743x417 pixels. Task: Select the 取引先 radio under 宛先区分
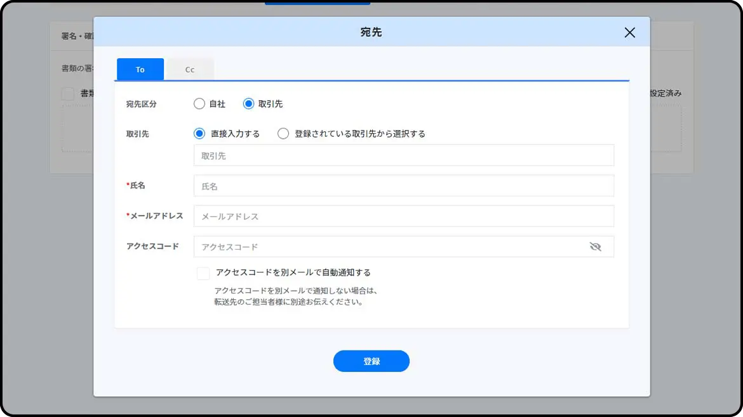click(248, 104)
